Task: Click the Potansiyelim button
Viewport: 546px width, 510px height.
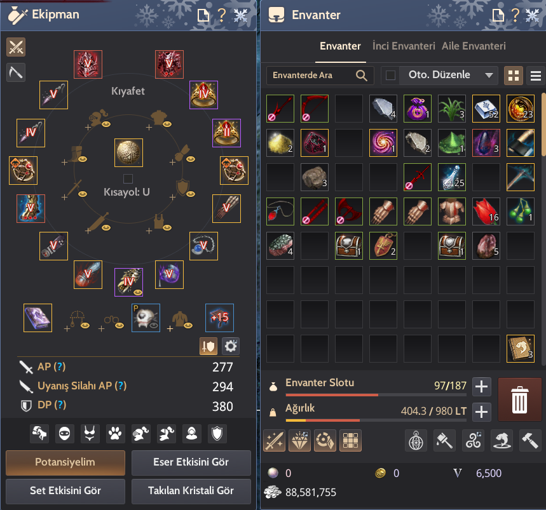Action: pyautogui.click(x=65, y=462)
